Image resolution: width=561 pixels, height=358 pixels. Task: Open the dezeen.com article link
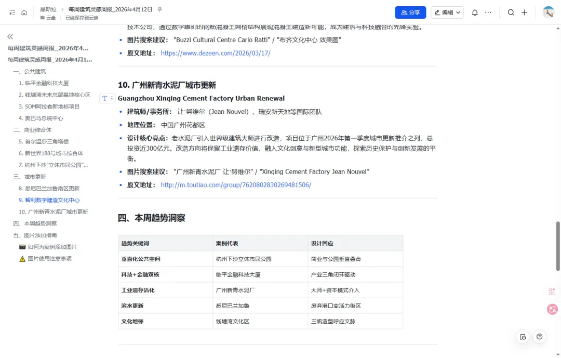[216, 54]
